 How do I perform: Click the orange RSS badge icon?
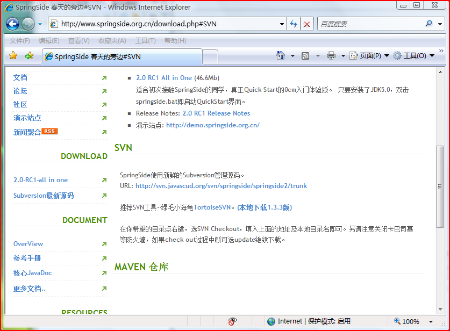pyautogui.click(x=49, y=131)
